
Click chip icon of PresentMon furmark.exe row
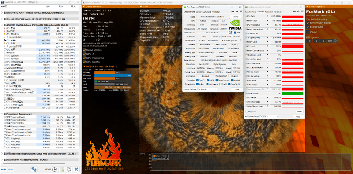tap(5, 114)
